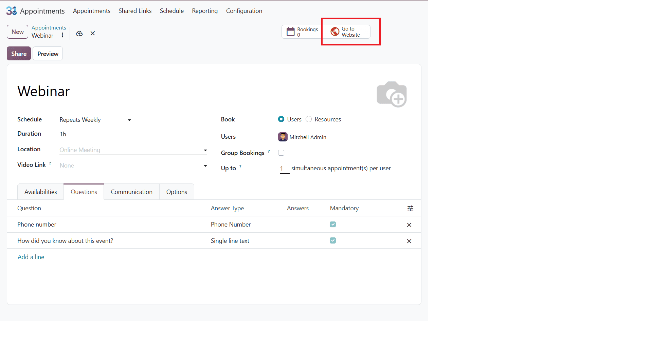Enable the Group Bookings checkbox
The width and height of the screenshot is (652, 350).
(x=281, y=153)
